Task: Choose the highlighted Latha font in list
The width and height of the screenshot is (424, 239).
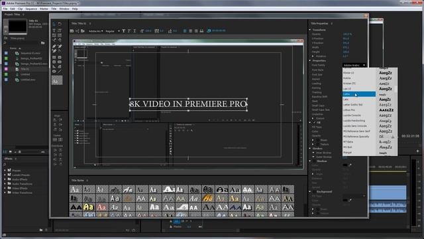Action: coord(359,94)
